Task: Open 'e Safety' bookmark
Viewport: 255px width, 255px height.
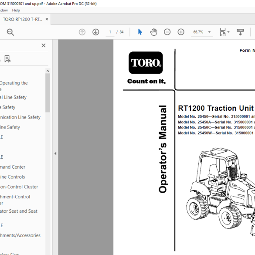Action: [x=8, y=107]
